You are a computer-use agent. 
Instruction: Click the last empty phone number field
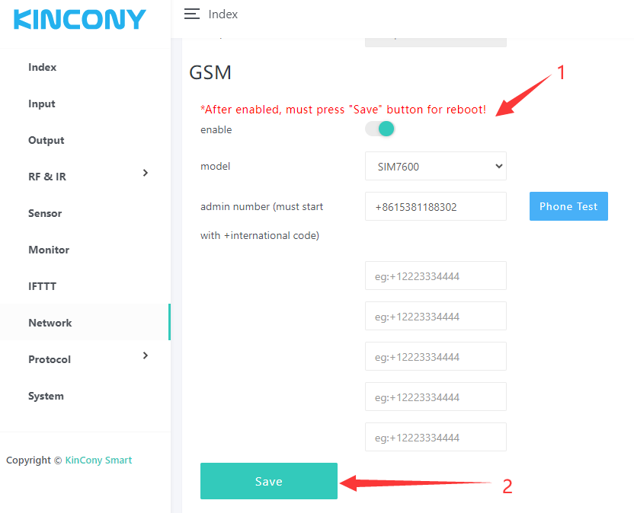pos(436,437)
